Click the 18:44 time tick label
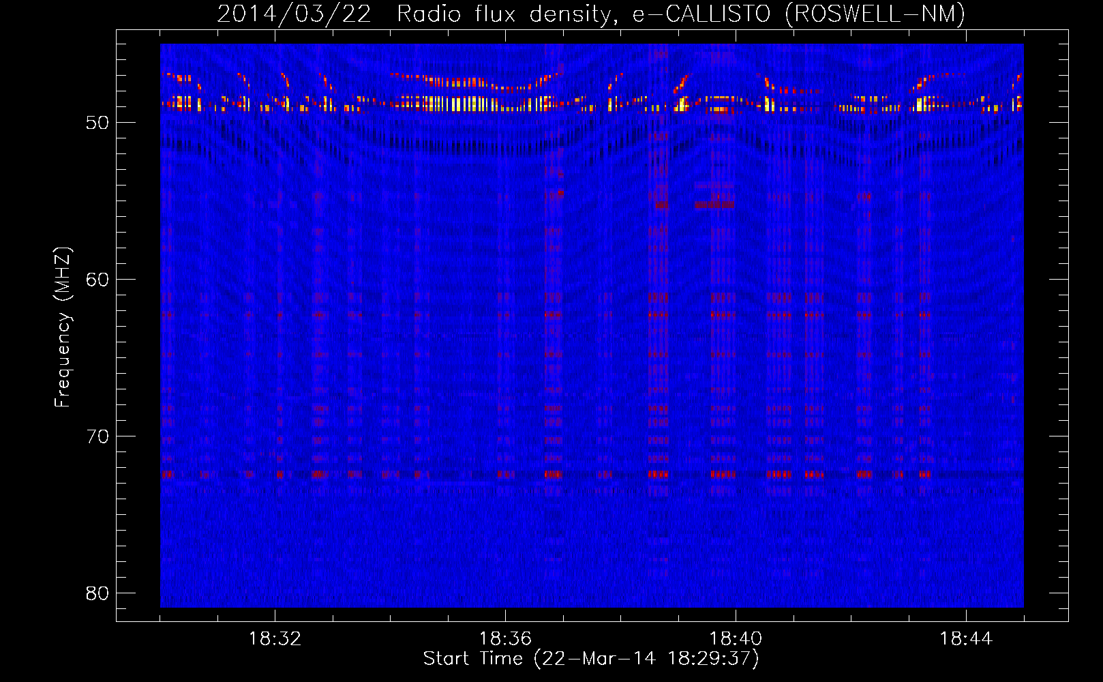 966,639
